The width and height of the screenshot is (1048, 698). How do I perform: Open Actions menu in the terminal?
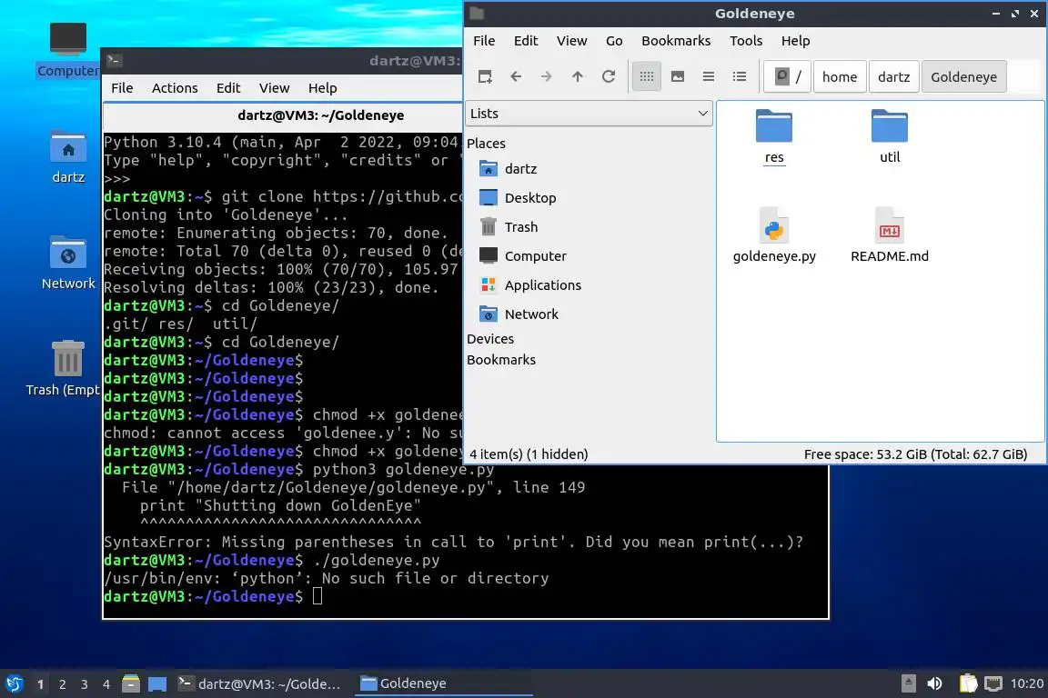coord(175,88)
